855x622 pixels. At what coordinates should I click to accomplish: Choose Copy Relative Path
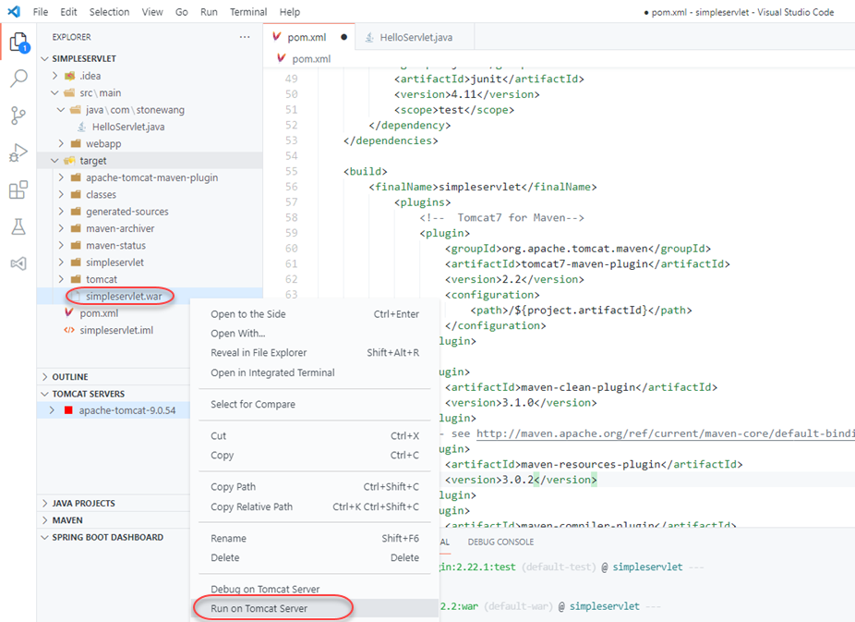coord(315,506)
